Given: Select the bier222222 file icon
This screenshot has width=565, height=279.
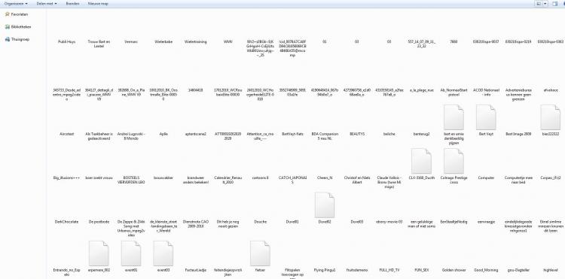Looking at the screenshot, I should [551, 117].
